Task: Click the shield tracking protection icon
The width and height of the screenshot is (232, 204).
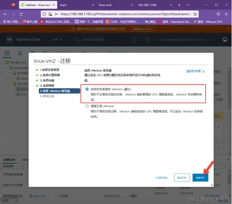Action: (x=44, y=14)
